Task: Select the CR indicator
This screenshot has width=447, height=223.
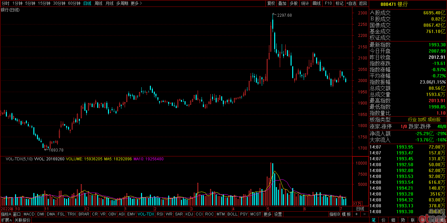Action: 95,214
